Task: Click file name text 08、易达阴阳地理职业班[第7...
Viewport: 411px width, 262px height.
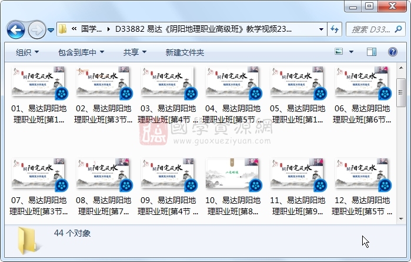Action: coord(103,206)
